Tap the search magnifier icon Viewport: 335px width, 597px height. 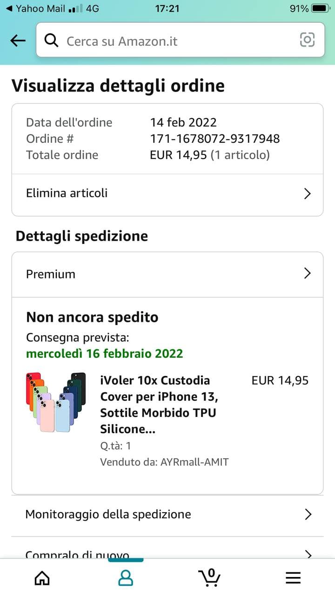pyautogui.click(x=51, y=41)
